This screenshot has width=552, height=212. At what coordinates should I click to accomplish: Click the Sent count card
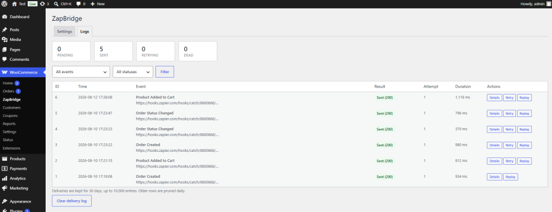(113, 51)
